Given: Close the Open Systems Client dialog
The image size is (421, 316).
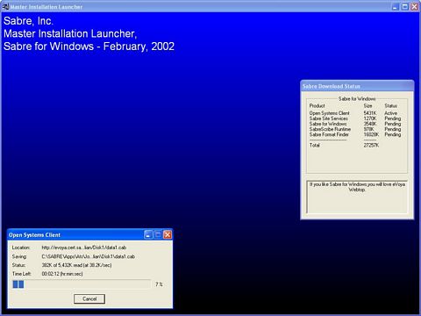Looking at the screenshot, I should click(168, 234).
